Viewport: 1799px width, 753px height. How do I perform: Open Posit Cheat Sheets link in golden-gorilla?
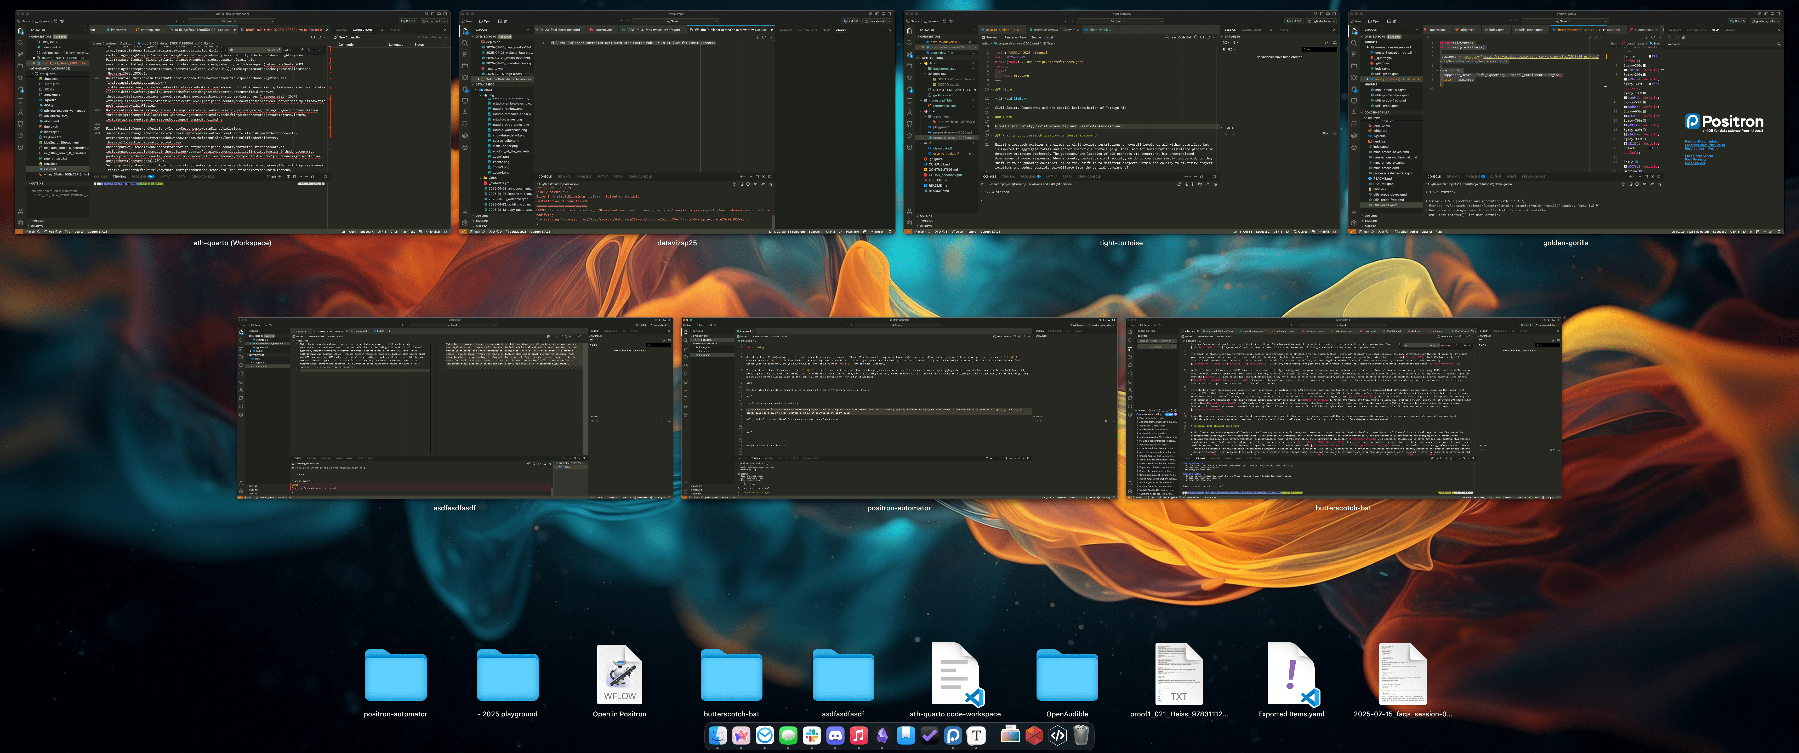click(x=1699, y=156)
